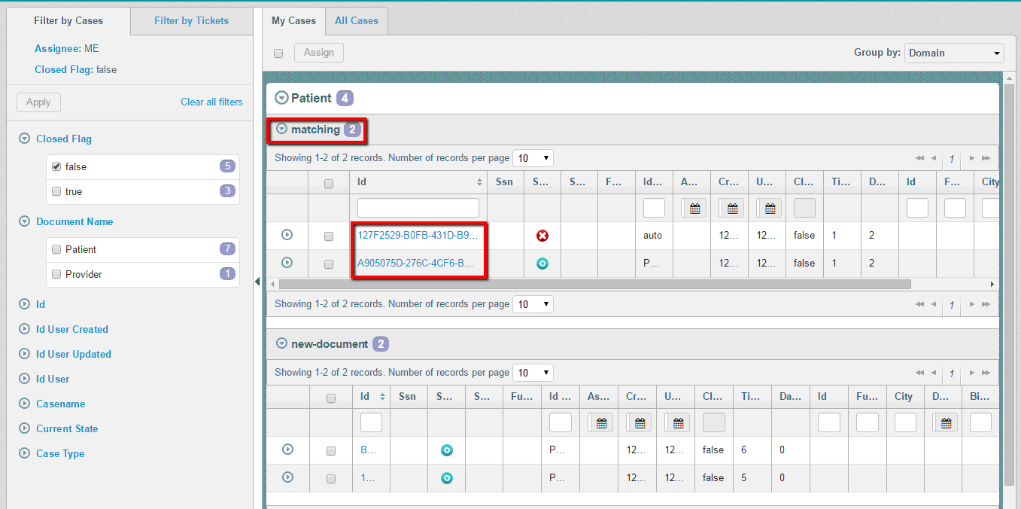Image resolution: width=1021 pixels, height=509 pixels.
Task: Open the Filter by Tickets tab
Action: [191, 20]
